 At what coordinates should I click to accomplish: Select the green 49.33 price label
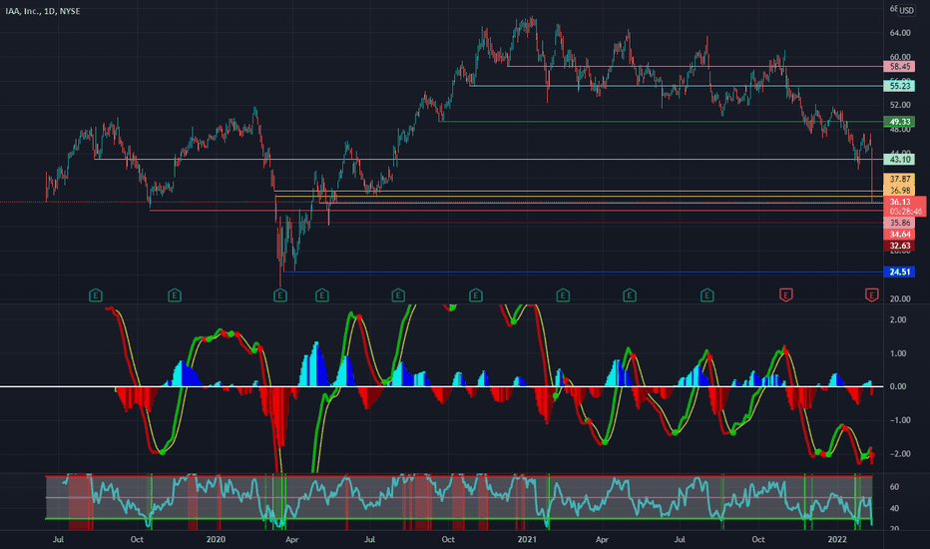click(899, 122)
